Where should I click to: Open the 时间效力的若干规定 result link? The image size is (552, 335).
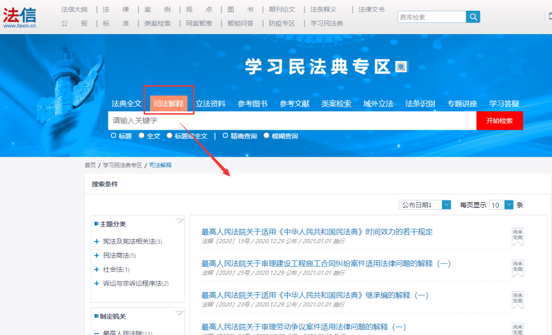pyautogui.click(x=317, y=232)
